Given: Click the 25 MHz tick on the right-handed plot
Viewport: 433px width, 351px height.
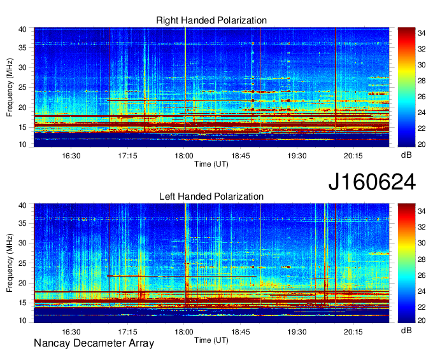Looking at the screenshot, I should pyautogui.click(x=23, y=87).
